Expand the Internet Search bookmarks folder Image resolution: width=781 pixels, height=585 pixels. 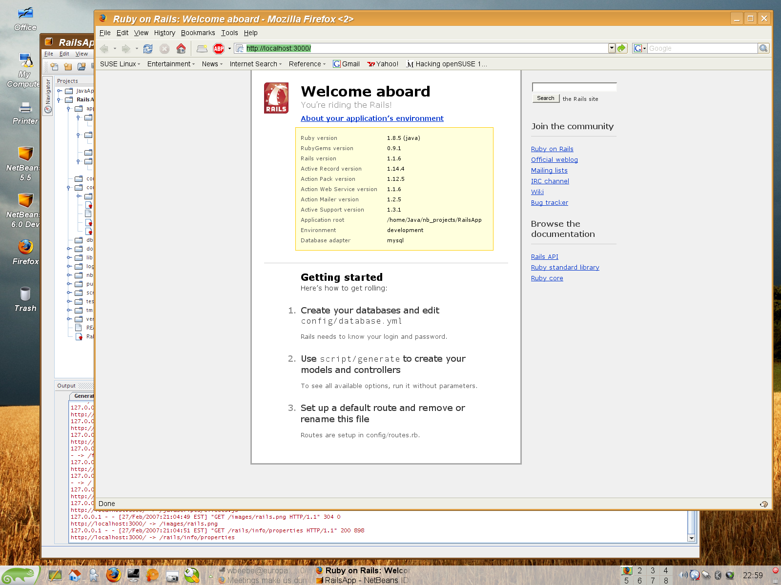click(x=256, y=64)
